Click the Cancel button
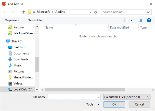155x111 pixels. pyautogui.click(x=139, y=104)
